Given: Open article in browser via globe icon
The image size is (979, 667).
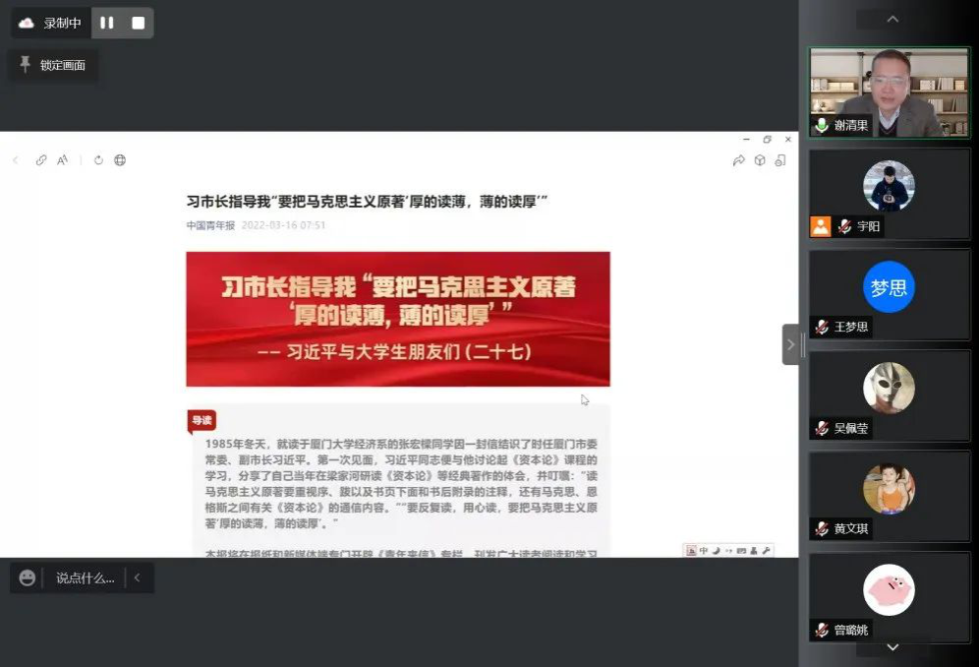Looking at the screenshot, I should 120,160.
